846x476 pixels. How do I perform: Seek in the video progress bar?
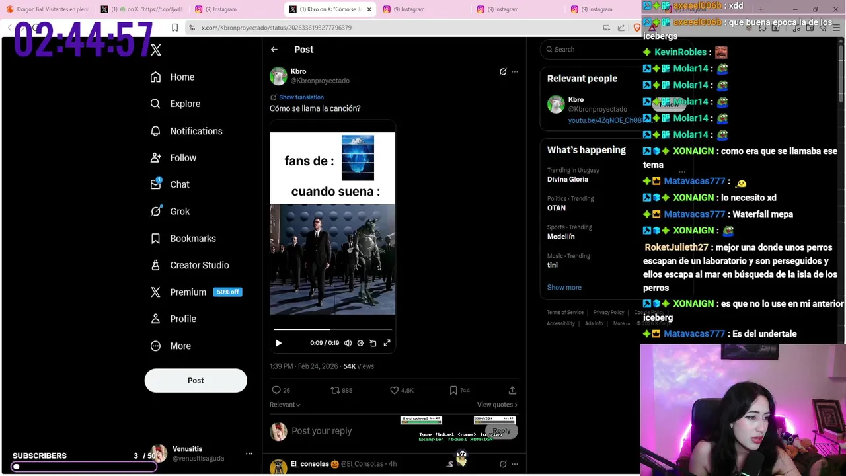coord(332,329)
